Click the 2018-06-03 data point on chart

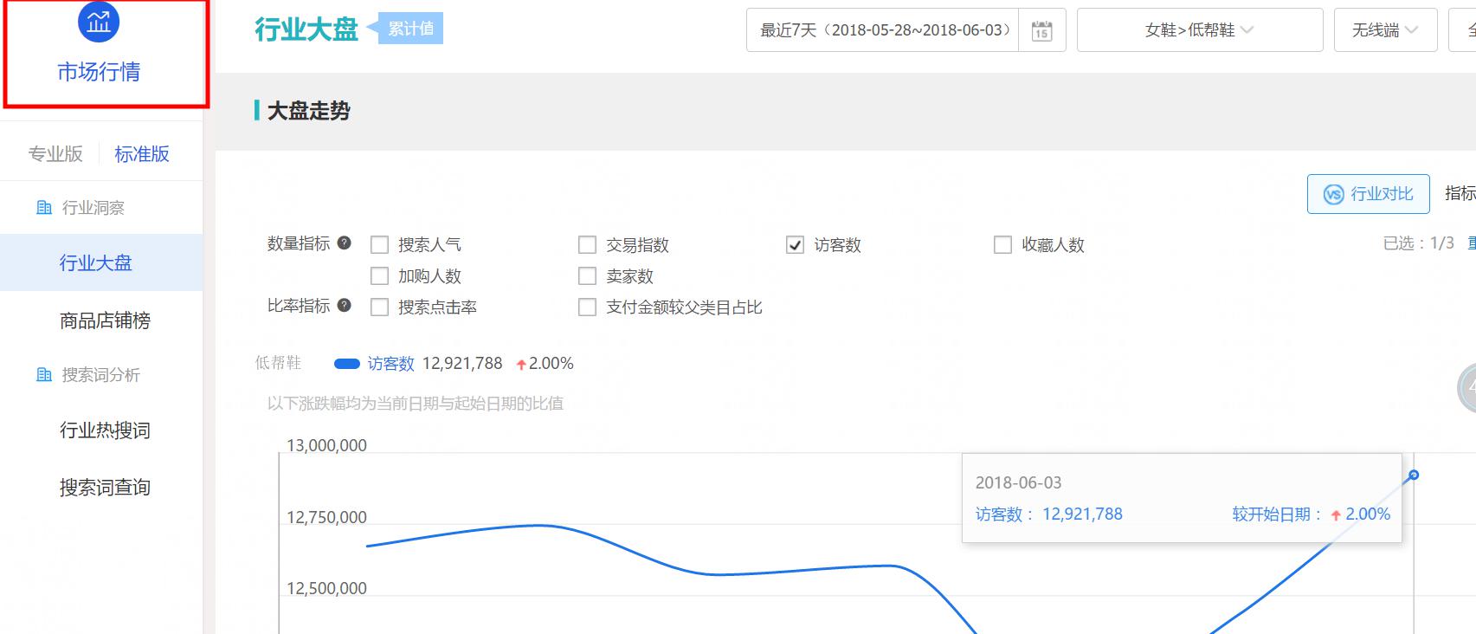pos(1414,475)
